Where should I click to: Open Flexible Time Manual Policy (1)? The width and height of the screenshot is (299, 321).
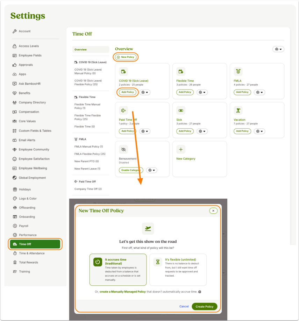[87, 106]
